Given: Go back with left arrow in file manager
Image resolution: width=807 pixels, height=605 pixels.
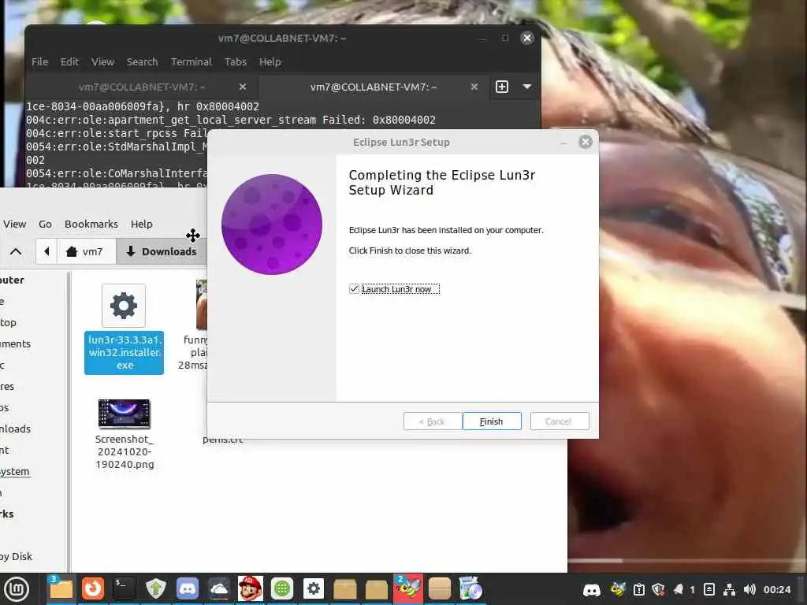Looking at the screenshot, I should pyautogui.click(x=46, y=251).
